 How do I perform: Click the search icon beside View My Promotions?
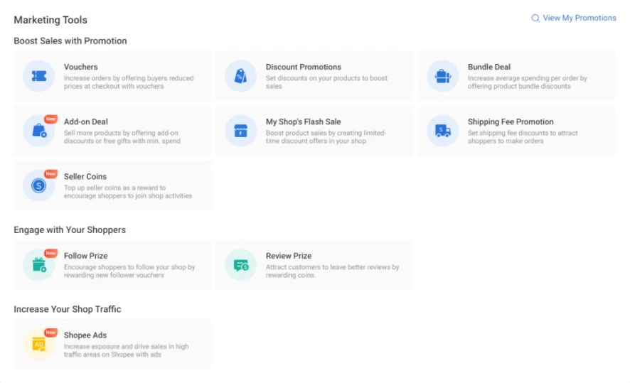[x=535, y=18]
